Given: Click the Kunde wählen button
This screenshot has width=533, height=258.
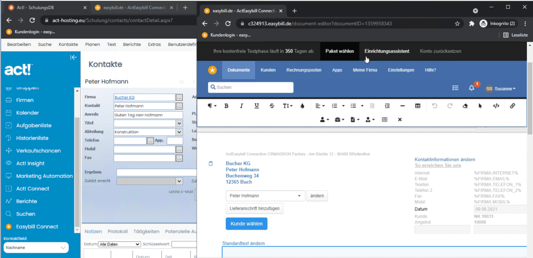Looking at the screenshot, I should tap(246, 224).
